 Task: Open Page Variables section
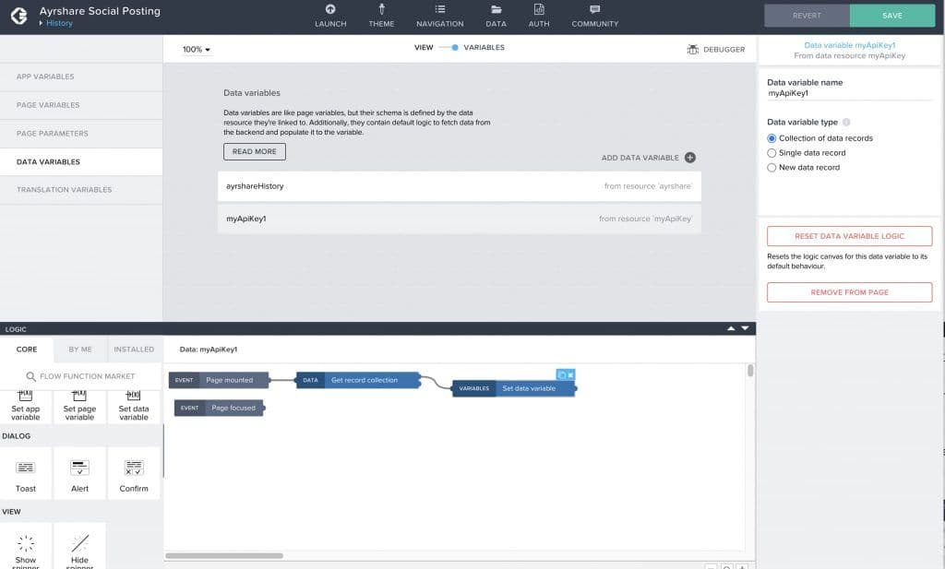(81, 105)
